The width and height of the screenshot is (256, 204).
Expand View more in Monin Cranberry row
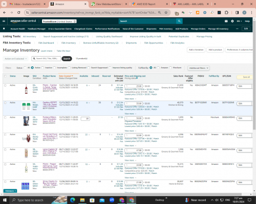130,99
